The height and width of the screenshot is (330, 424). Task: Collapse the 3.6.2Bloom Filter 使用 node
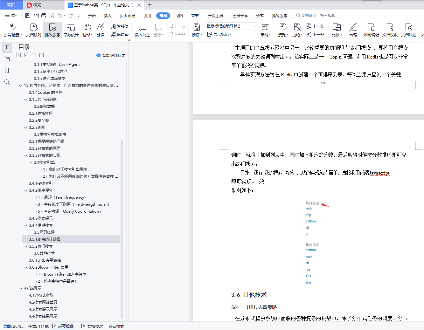(26, 267)
